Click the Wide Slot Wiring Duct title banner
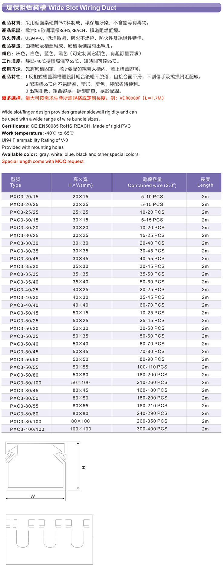224x567 pixels. pyautogui.click(x=111, y=8)
